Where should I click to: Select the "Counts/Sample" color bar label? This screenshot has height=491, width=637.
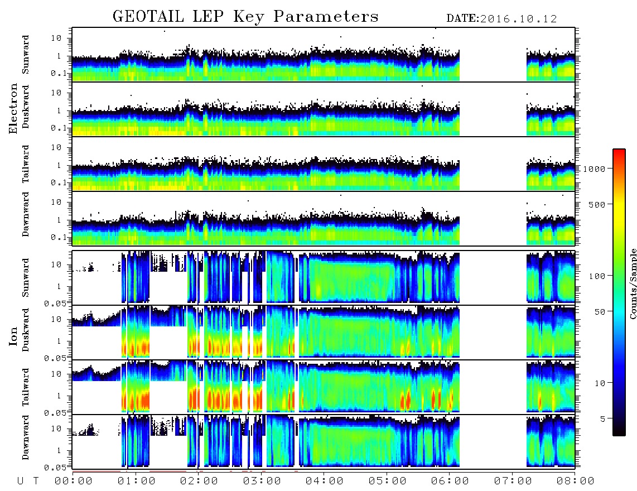633,283
